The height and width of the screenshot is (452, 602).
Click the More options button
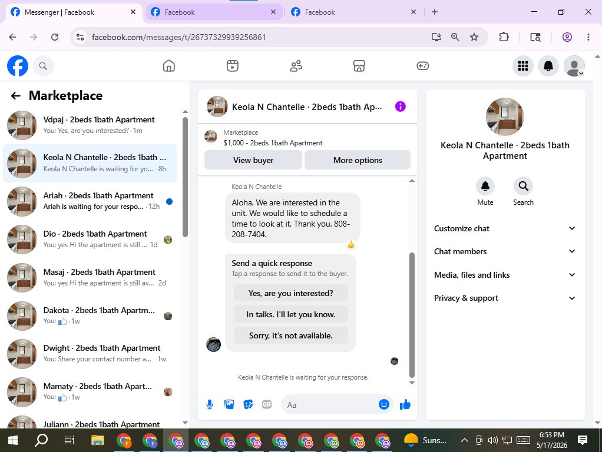tap(358, 160)
